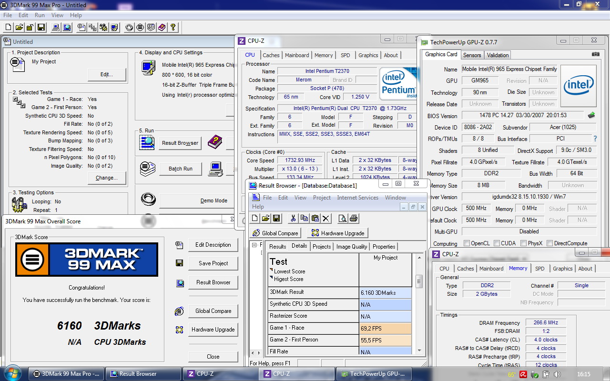The width and height of the screenshot is (610, 381).
Task: Click the Paste clipboard icon in Result Browser
Action: pyautogui.click(x=315, y=219)
